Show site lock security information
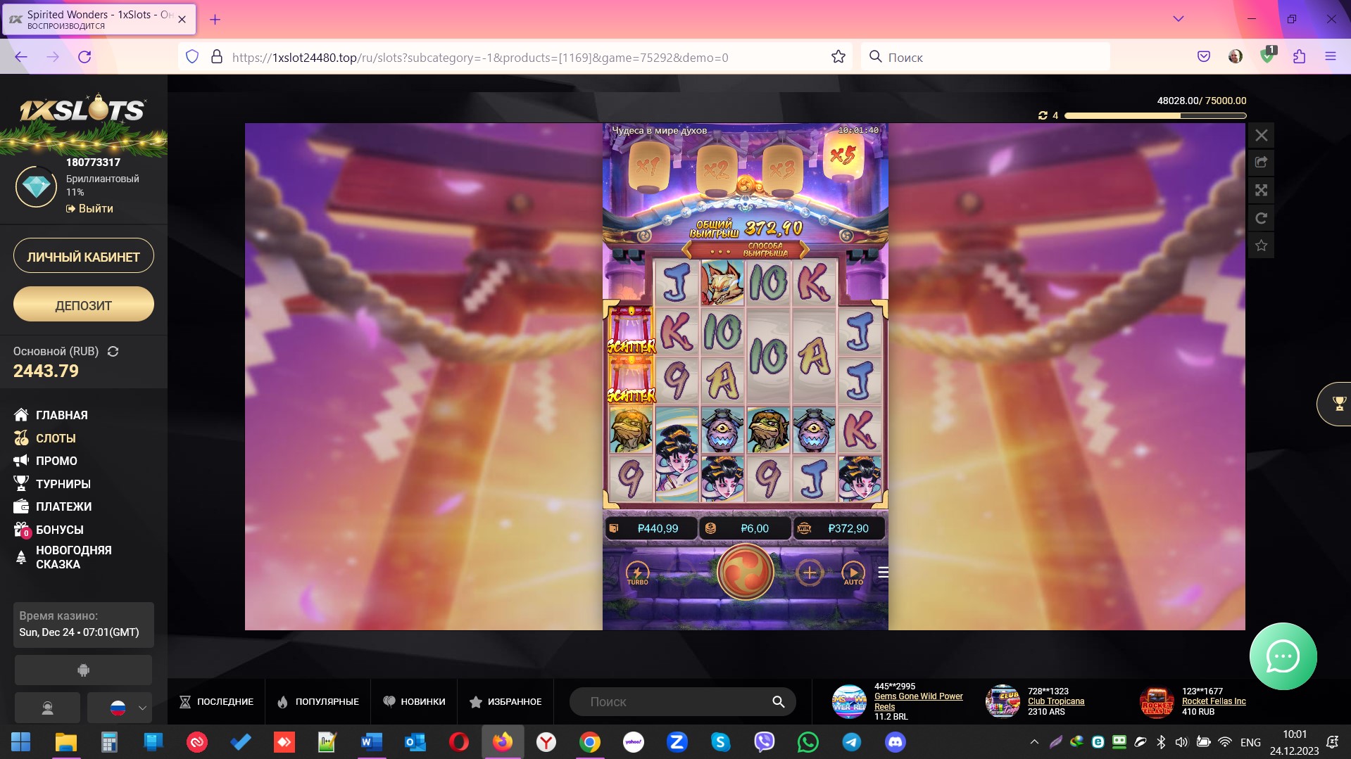The image size is (1351, 759). point(217,57)
